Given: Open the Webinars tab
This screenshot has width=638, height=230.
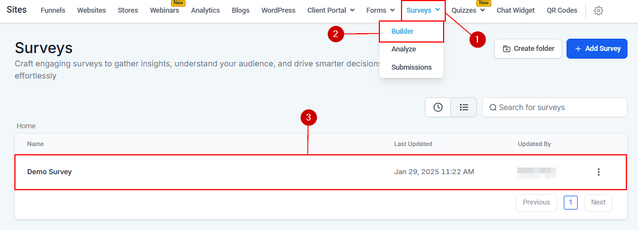Looking at the screenshot, I should [x=164, y=11].
